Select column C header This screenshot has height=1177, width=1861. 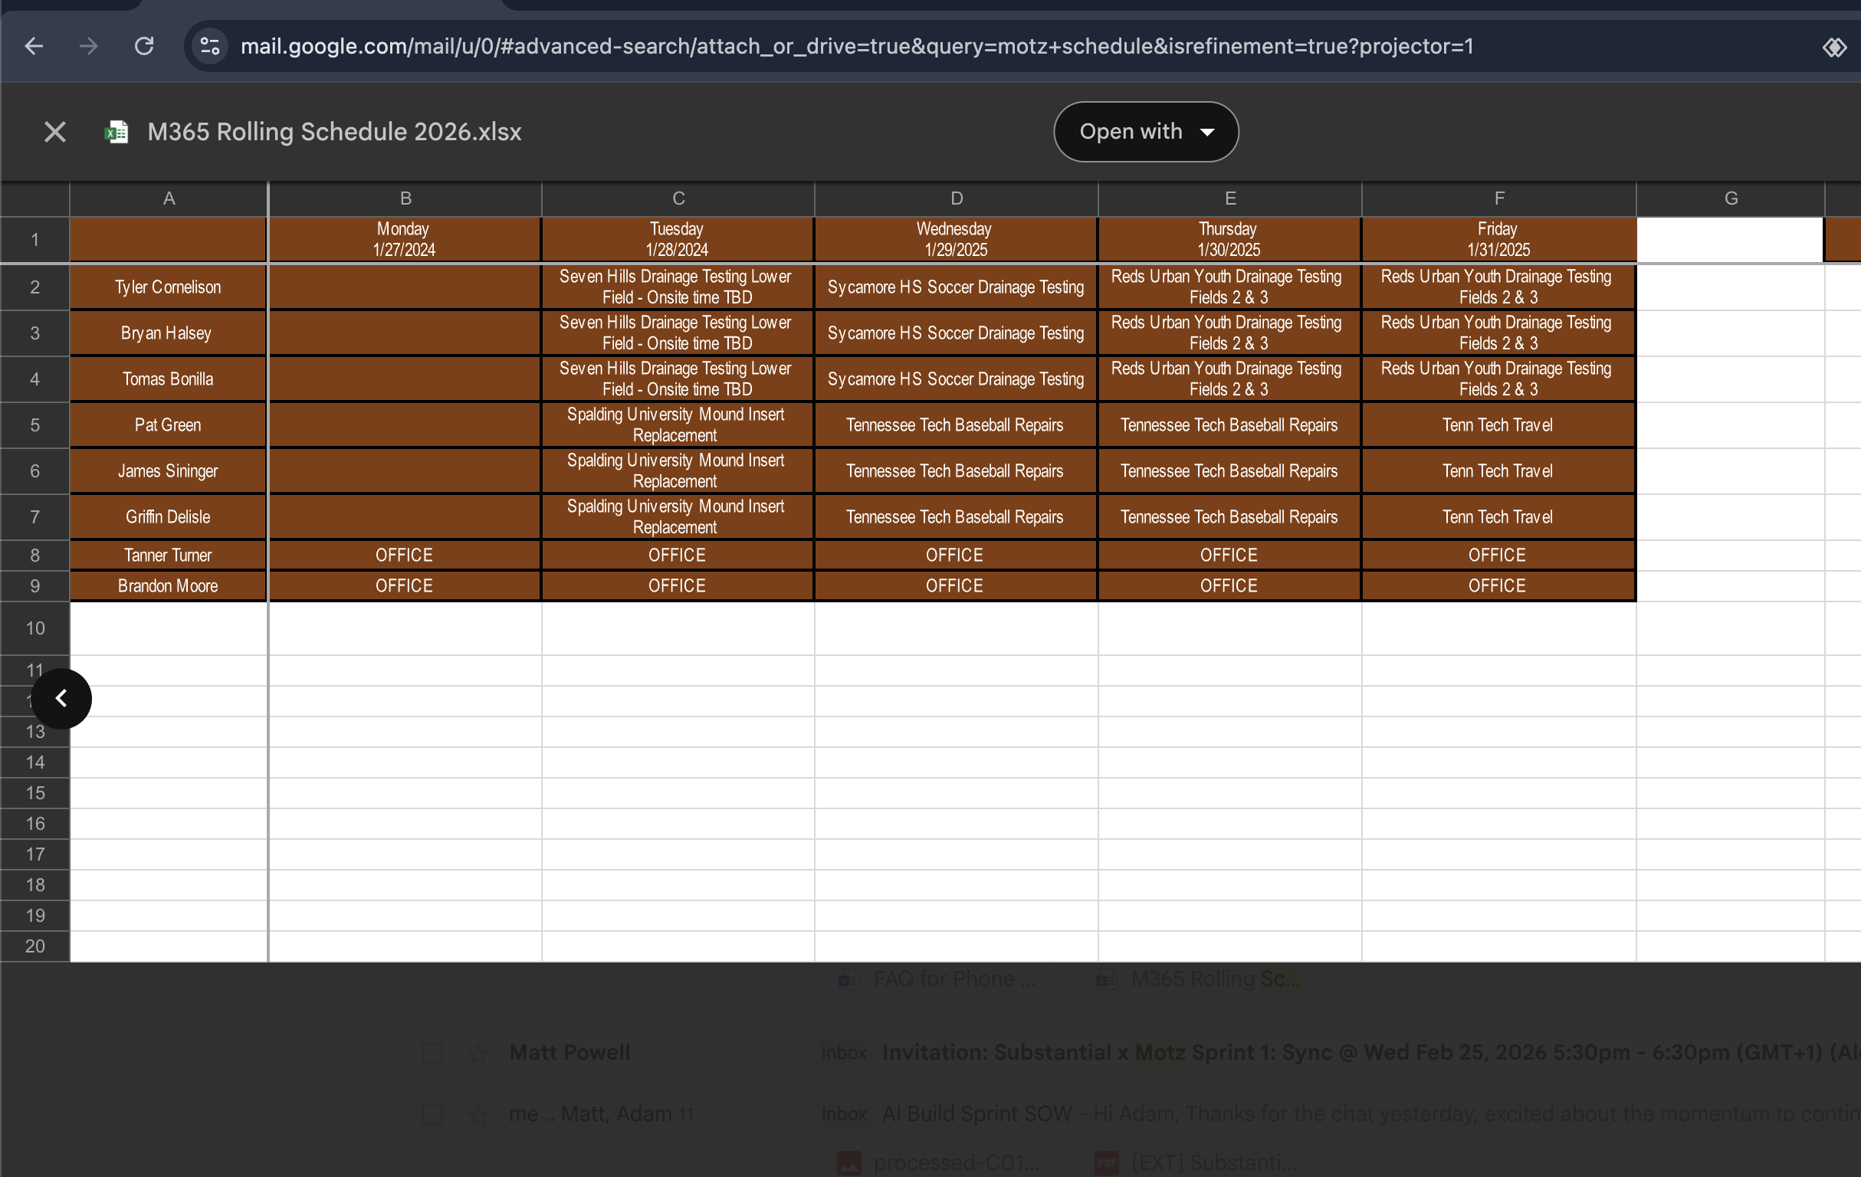pos(678,198)
